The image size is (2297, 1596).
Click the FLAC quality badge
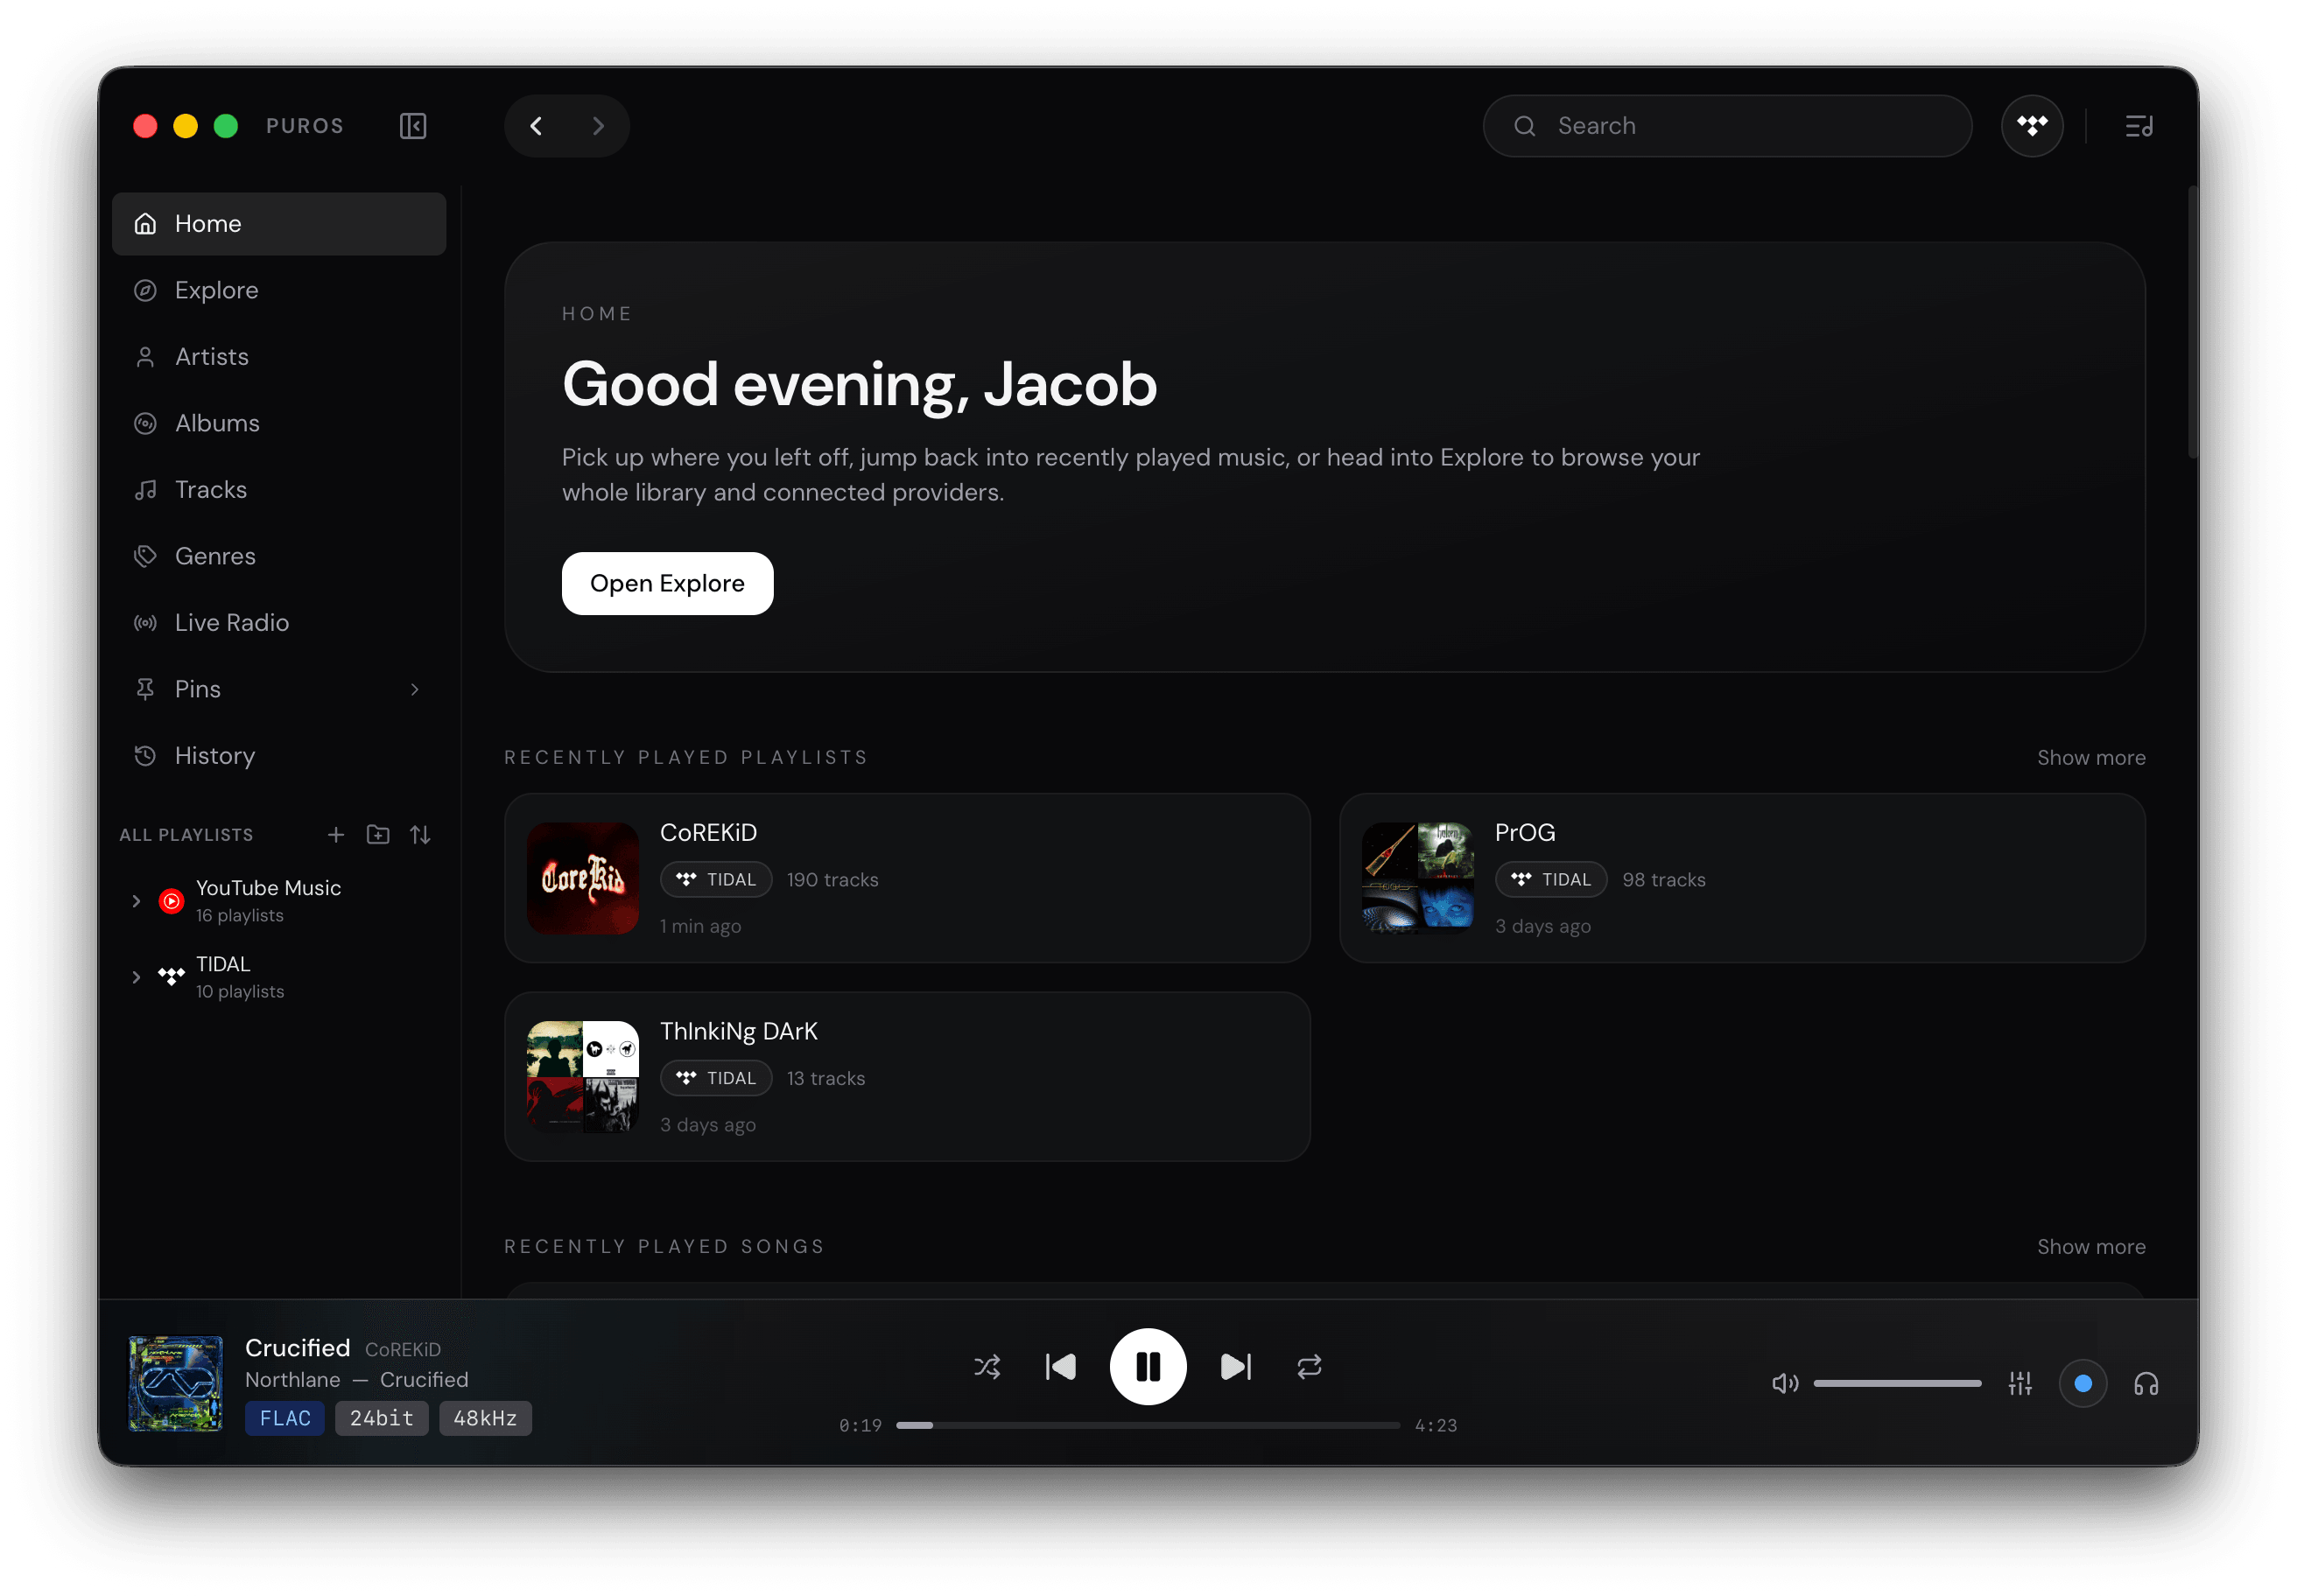click(285, 1418)
